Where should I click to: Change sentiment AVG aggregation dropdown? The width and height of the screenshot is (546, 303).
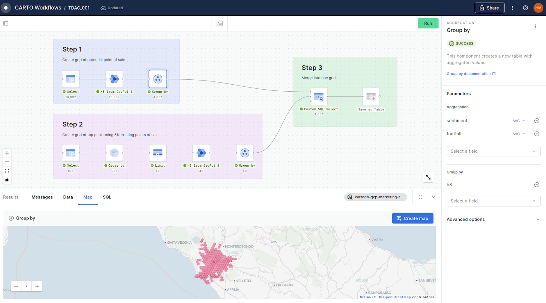point(519,121)
